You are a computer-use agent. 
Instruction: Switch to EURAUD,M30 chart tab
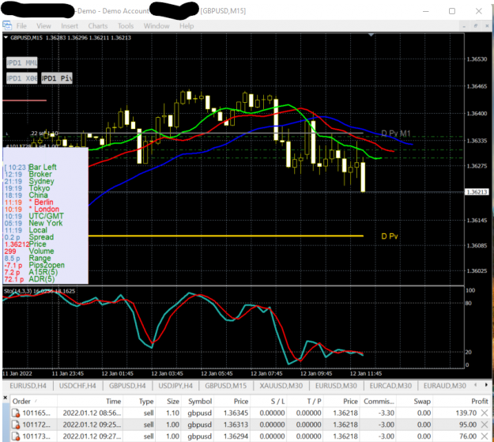pos(445,386)
